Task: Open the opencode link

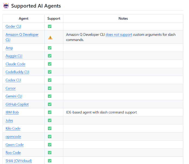Action: tap(13, 137)
